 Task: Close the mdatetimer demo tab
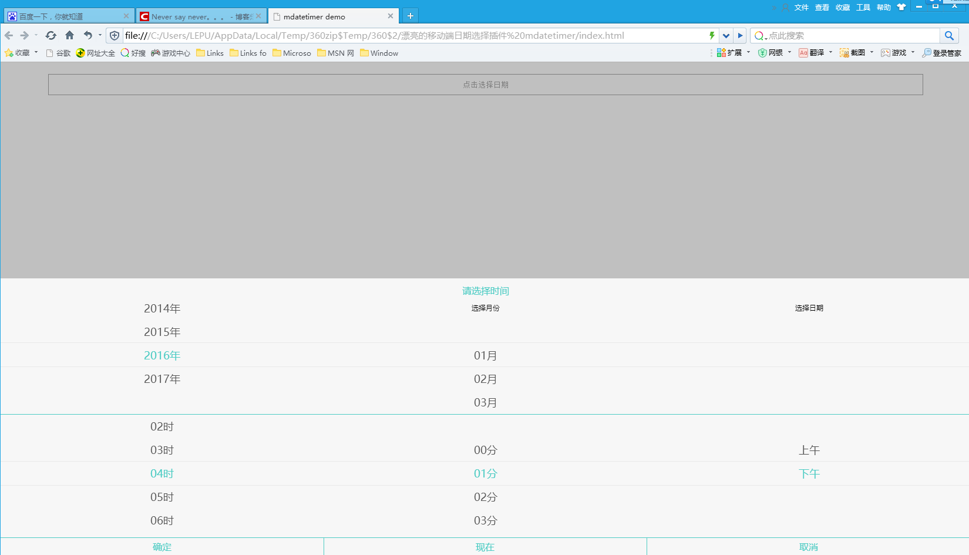click(x=391, y=16)
